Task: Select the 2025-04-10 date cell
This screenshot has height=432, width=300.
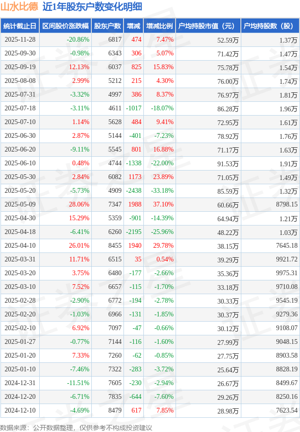Action: click(x=20, y=246)
